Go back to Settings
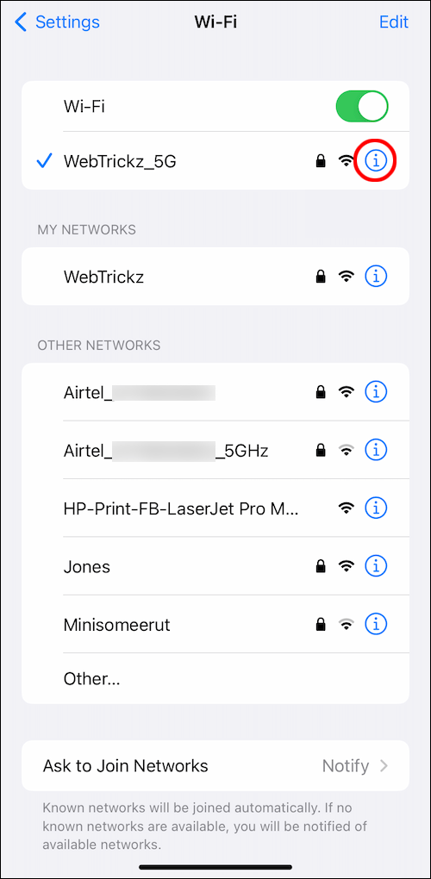 (x=57, y=22)
